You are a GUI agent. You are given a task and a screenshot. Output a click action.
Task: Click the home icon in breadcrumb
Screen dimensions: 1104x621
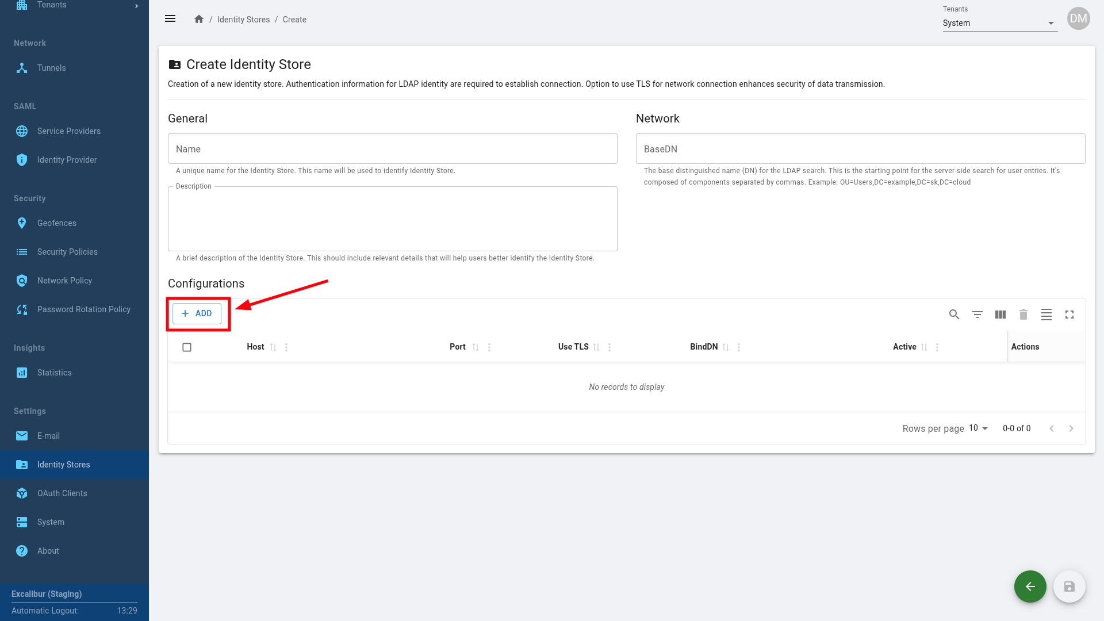coord(199,20)
